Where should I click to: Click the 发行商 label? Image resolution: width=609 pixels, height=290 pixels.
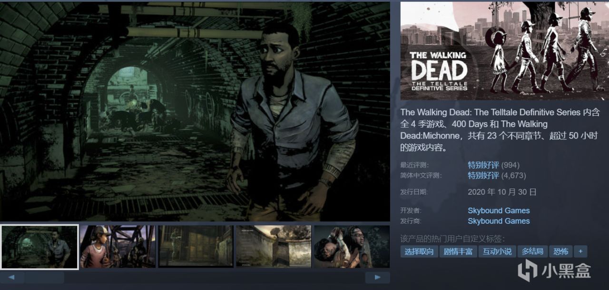[x=411, y=221]
